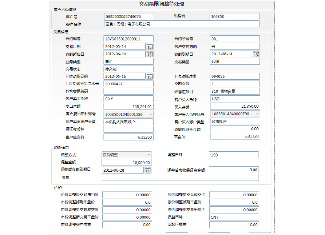Click the 市价调整原交易违约价 field

127,195
